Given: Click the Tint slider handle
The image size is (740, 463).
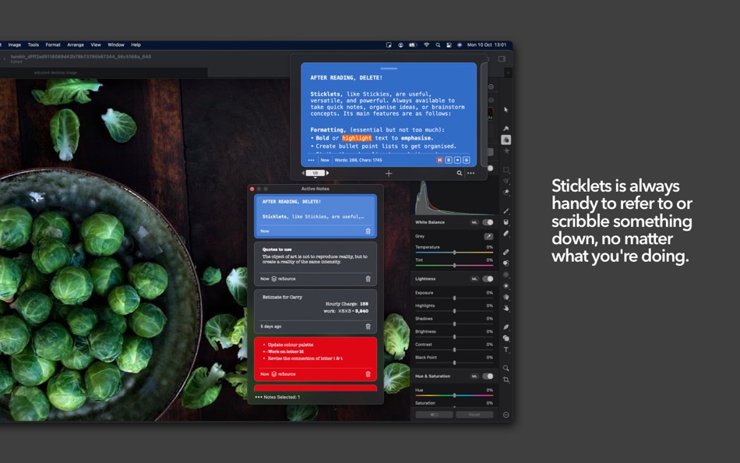Looking at the screenshot, I should [454, 266].
